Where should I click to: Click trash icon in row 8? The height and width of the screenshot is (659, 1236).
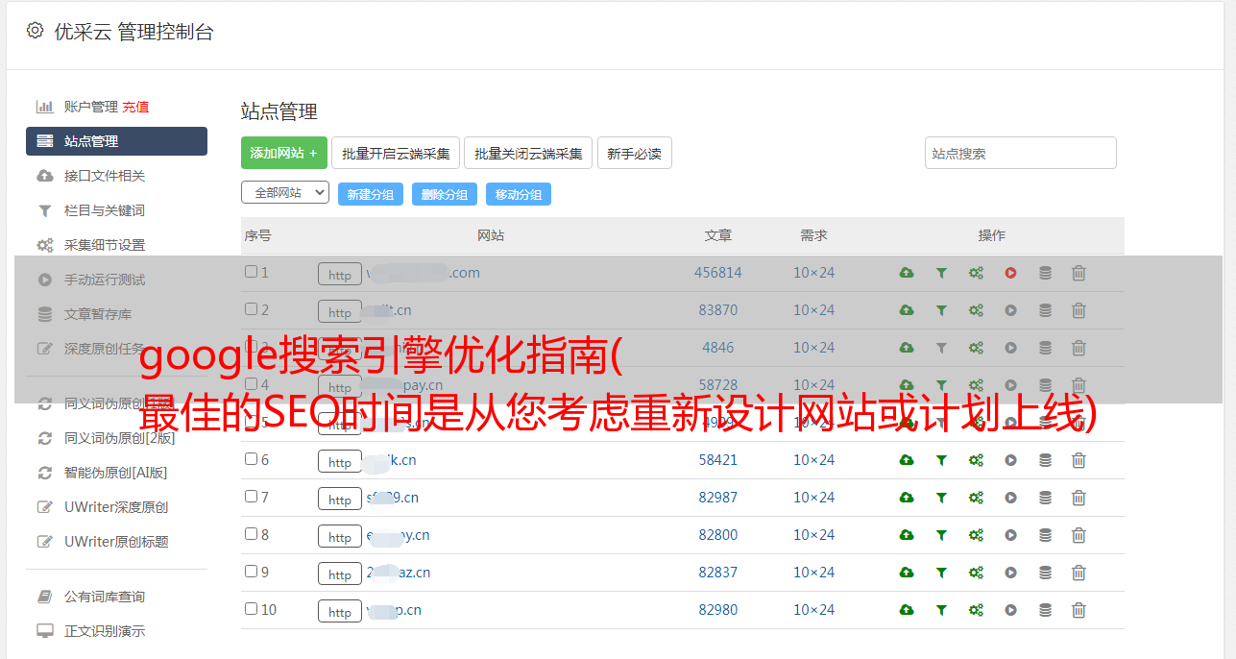pyautogui.click(x=1078, y=535)
